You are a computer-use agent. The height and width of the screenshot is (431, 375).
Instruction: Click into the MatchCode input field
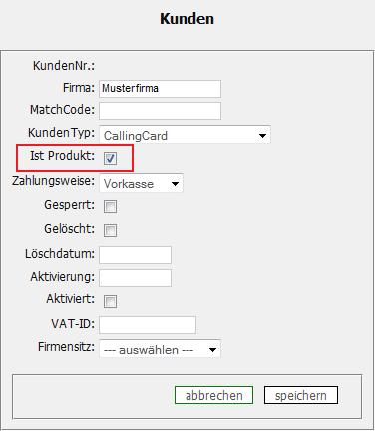point(160,111)
